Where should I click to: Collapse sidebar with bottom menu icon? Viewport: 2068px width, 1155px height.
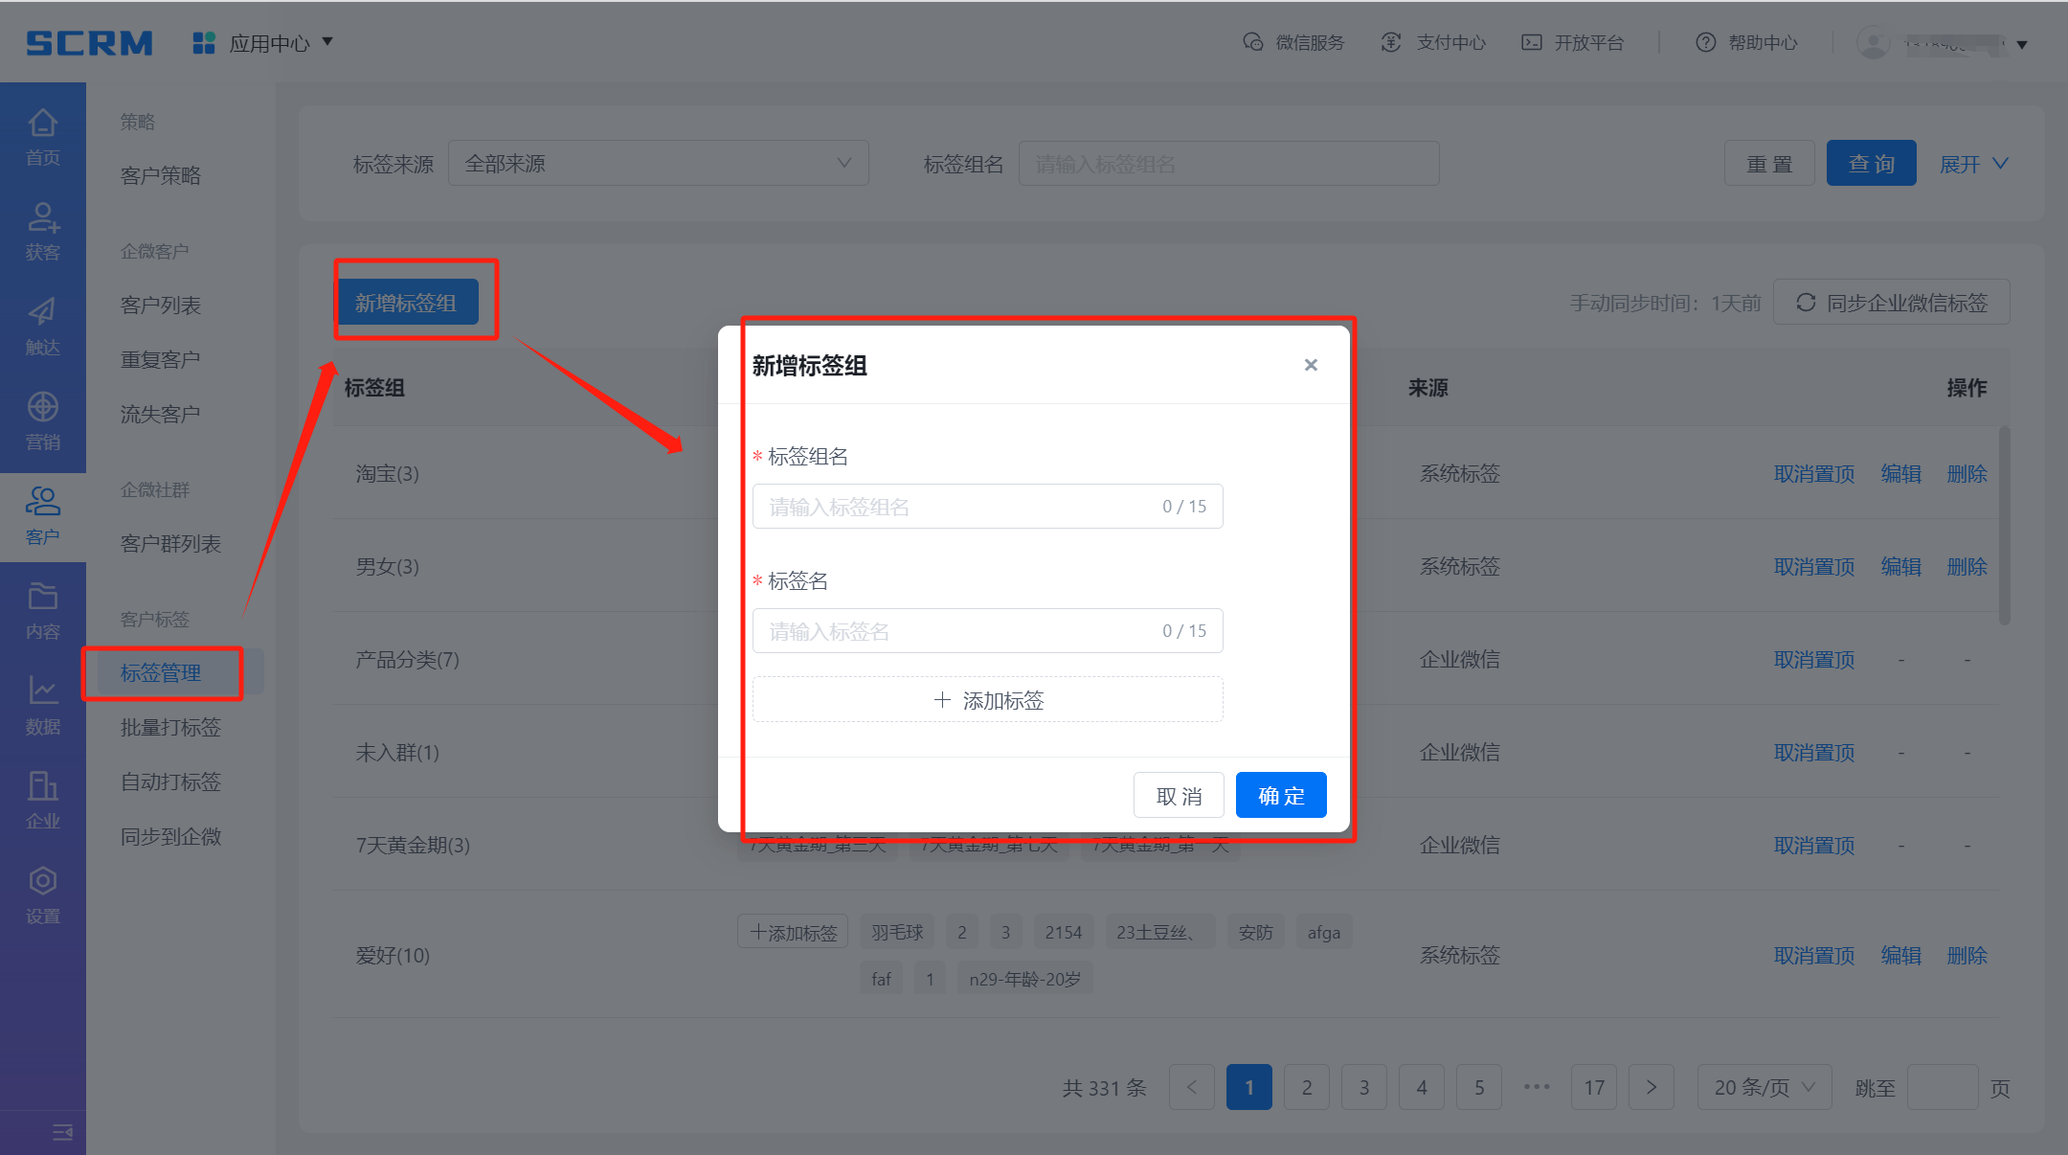click(62, 1132)
